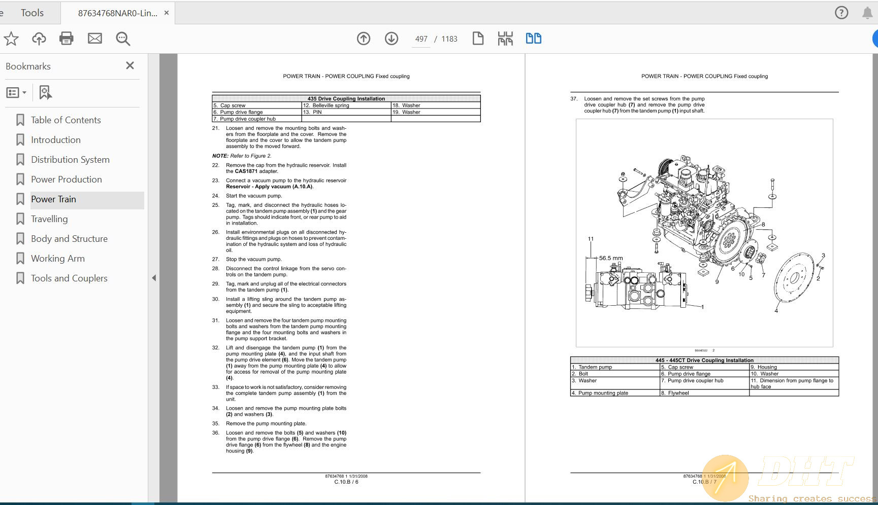Viewport: 878px width, 505px height.
Task: Jump to Table of Contents bookmark
Action: [66, 120]
